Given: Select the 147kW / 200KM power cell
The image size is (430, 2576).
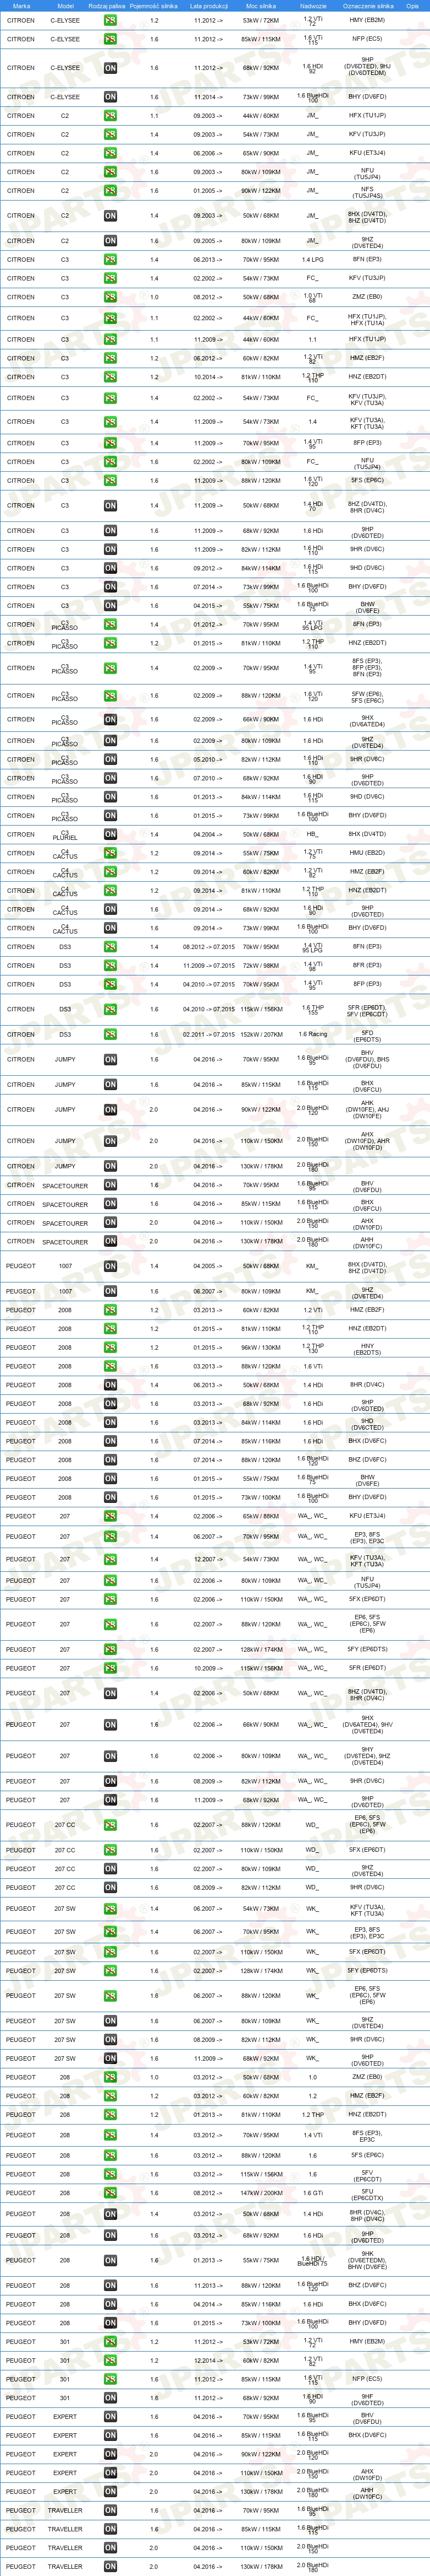Looking at the screenshot, I should click(x=261, y=2194).
